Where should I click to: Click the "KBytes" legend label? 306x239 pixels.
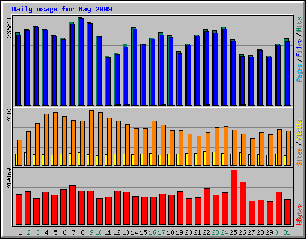coord(299,215)
